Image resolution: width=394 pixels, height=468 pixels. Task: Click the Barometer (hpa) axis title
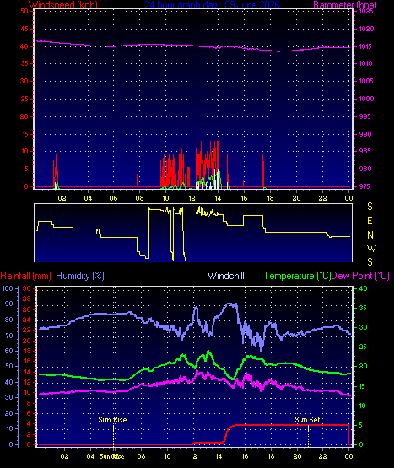(x=345, y=5)
